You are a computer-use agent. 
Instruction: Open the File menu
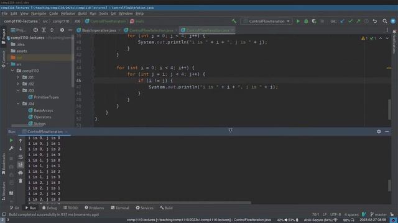tap(4, 14)
